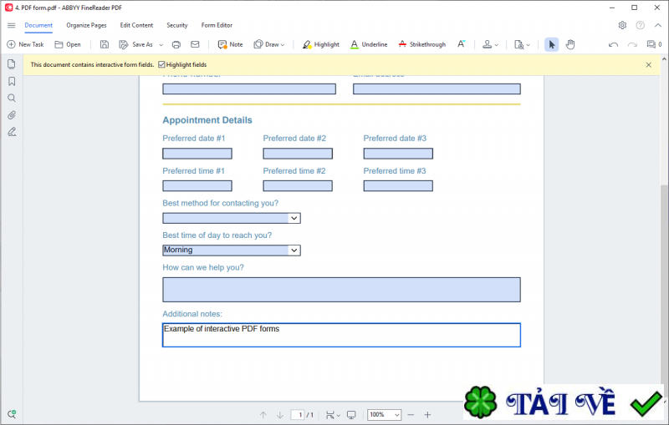This screenshot has height=425, width=669.
Task: Select the Highlight tool
Action: tap(321, 44)
